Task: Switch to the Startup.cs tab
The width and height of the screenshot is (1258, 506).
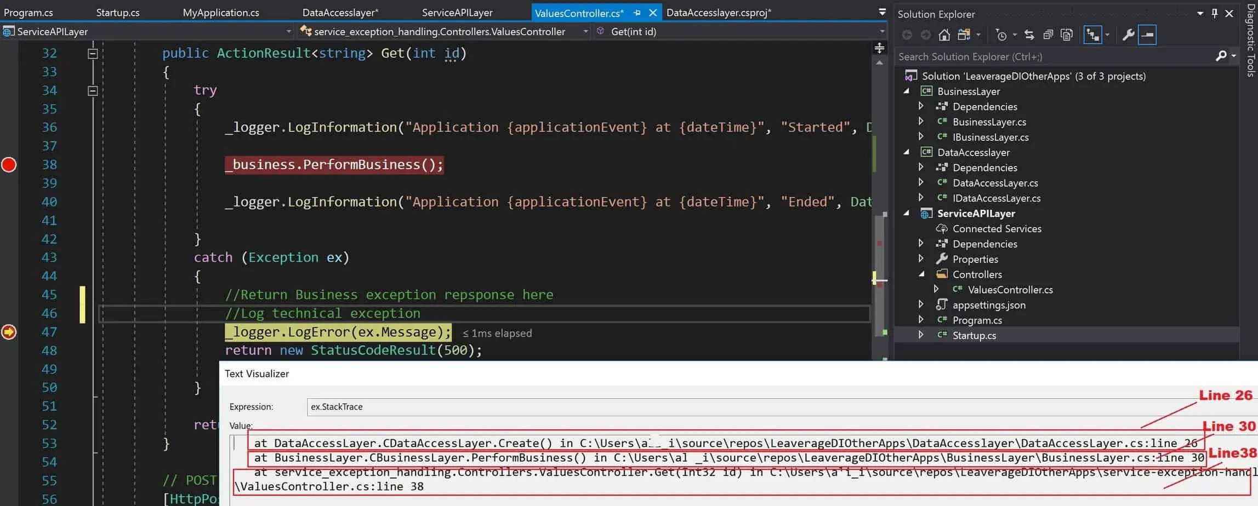Action: [x=118, y=12]
